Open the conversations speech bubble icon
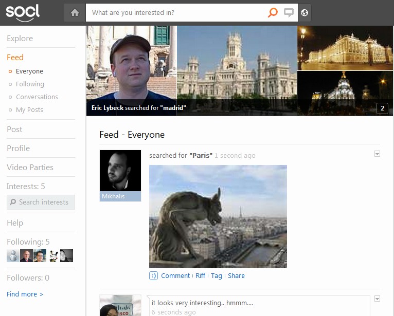Image resolution: width=394 pixels, height=316 pixels. 289,13
